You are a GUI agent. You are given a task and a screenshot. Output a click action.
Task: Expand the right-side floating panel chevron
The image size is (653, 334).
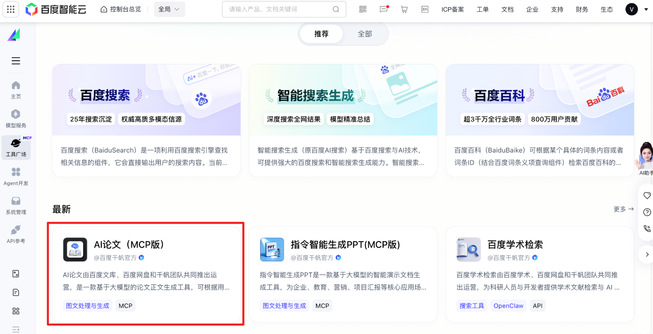(x=647, y=254)
